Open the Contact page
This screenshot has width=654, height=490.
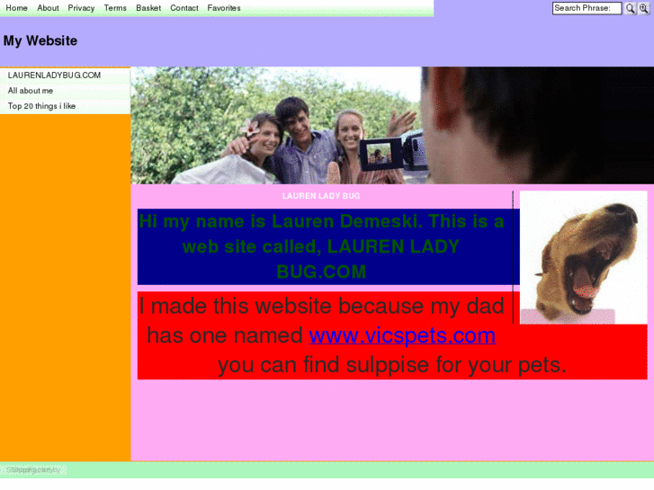(184, 8)
